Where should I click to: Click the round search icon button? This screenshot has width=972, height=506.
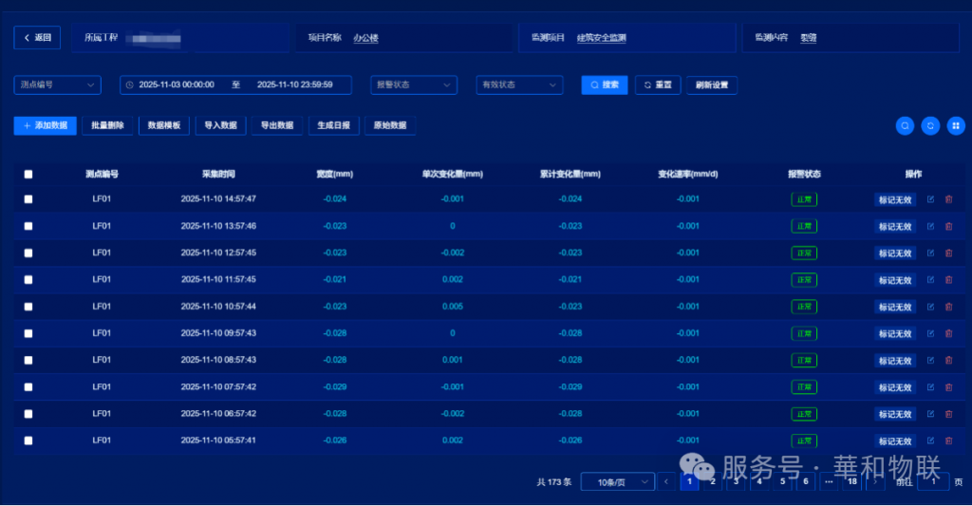[x=905, y=126]
